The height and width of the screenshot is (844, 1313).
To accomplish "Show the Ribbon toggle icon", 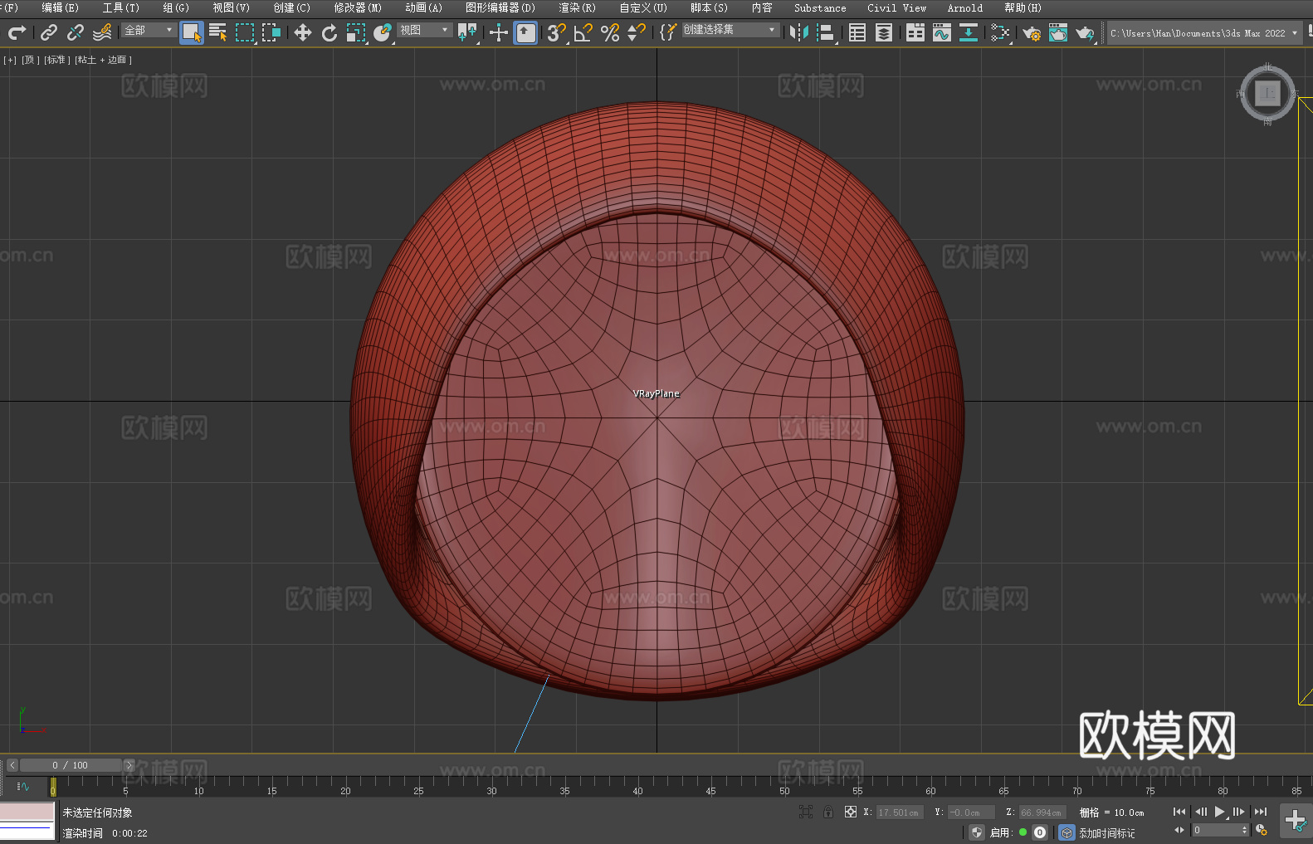I will (x=915, y=32).
